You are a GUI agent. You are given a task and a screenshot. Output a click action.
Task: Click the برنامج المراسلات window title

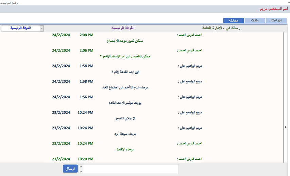pos(9,3)
